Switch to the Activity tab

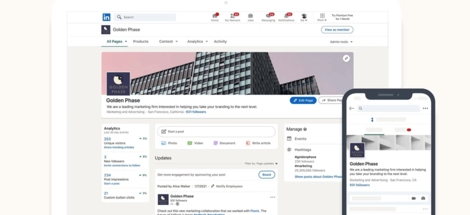[x=220, y=41]
